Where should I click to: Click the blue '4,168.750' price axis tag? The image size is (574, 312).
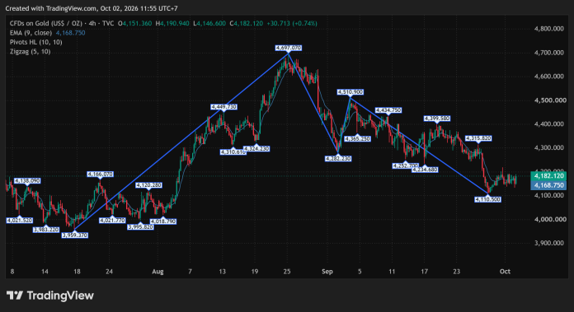[548, 185]
